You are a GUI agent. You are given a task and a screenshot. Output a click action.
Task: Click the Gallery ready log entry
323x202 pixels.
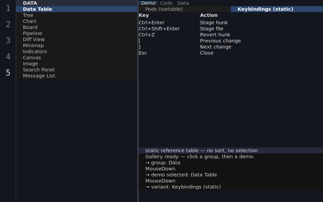point(231,157)
